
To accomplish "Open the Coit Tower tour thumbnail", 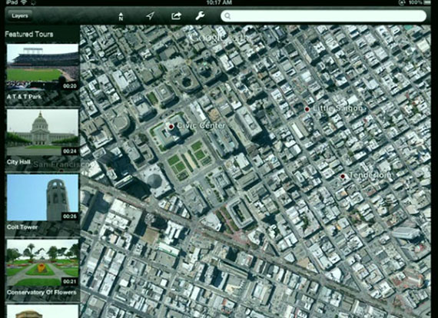I will (x=42, y=197).
